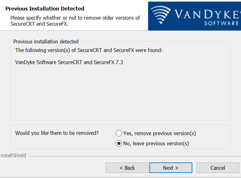241x178 pixels.
Task: Click the "Please specify whether" description text
Action: tap(75, 18)
